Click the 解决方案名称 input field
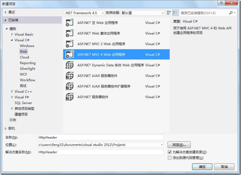 click(x=101, y=152)
